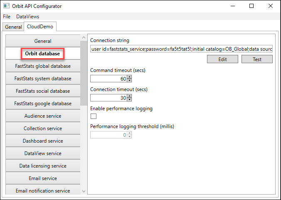Select the CloudDemo tab
Screen dimensions: 281x200
tap(40, 27)
